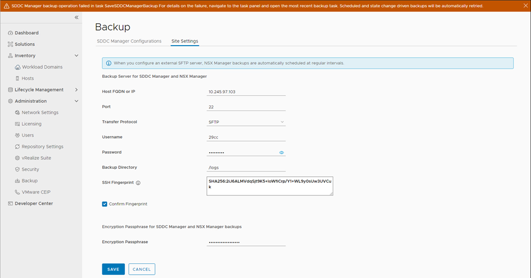This screenshot has height=278, width=531.
Task: Open the Transfer Protocol dropdown
Action: pyautogui.click(x=246, y=122)
